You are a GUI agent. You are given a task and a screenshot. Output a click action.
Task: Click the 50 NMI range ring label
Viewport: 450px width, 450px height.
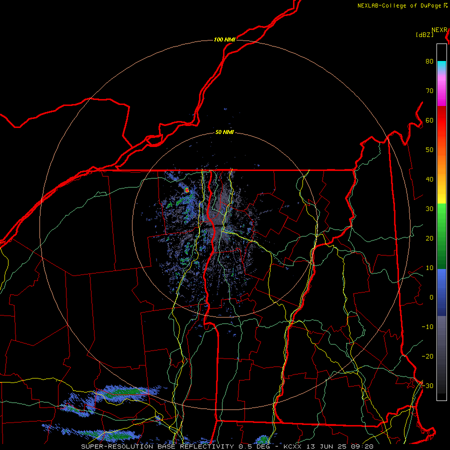(x=224, y=132)
